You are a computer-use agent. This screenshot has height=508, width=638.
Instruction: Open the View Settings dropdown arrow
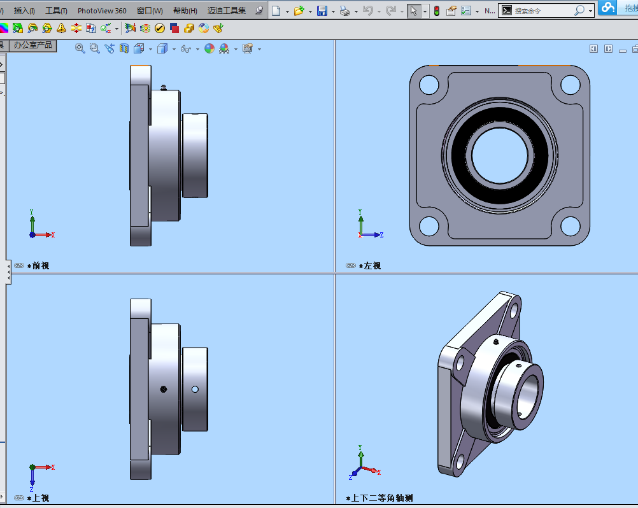259,49
